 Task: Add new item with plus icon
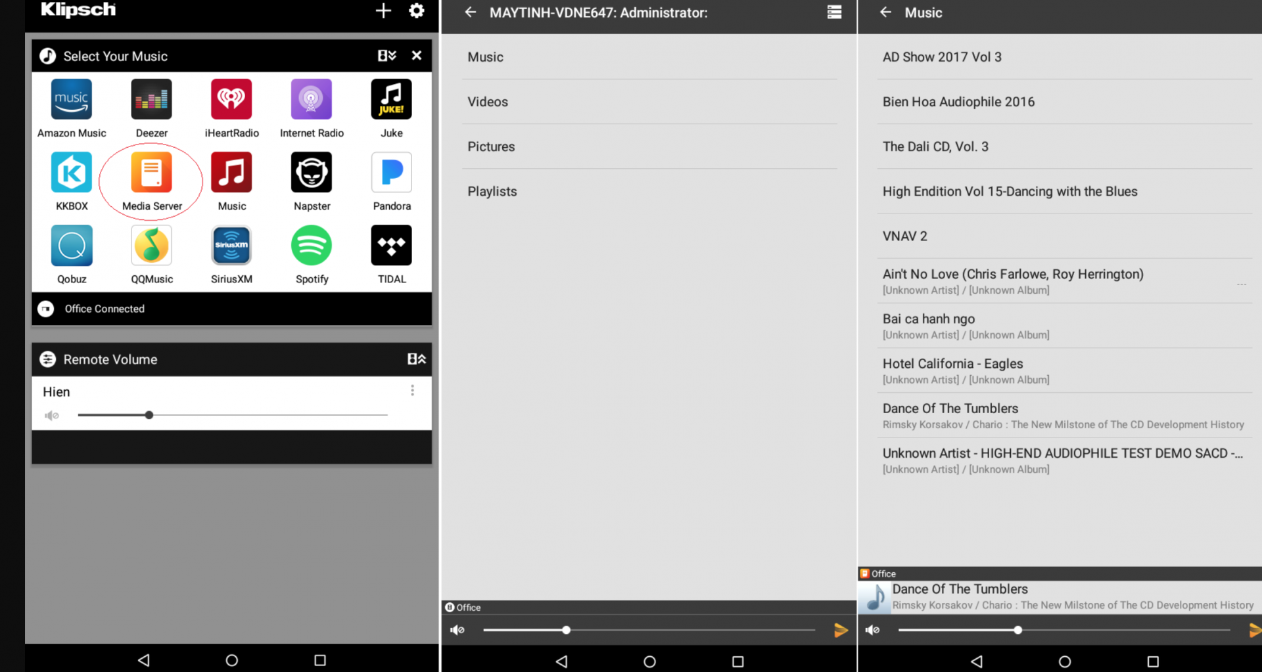(383, 11)
